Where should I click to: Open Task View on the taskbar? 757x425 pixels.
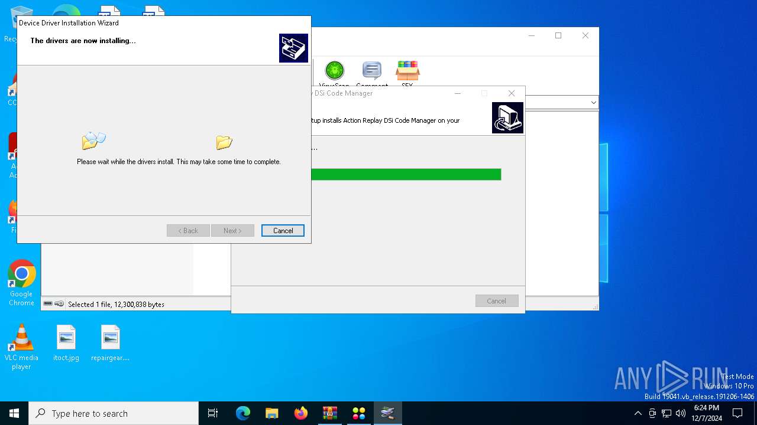point(213,413)
